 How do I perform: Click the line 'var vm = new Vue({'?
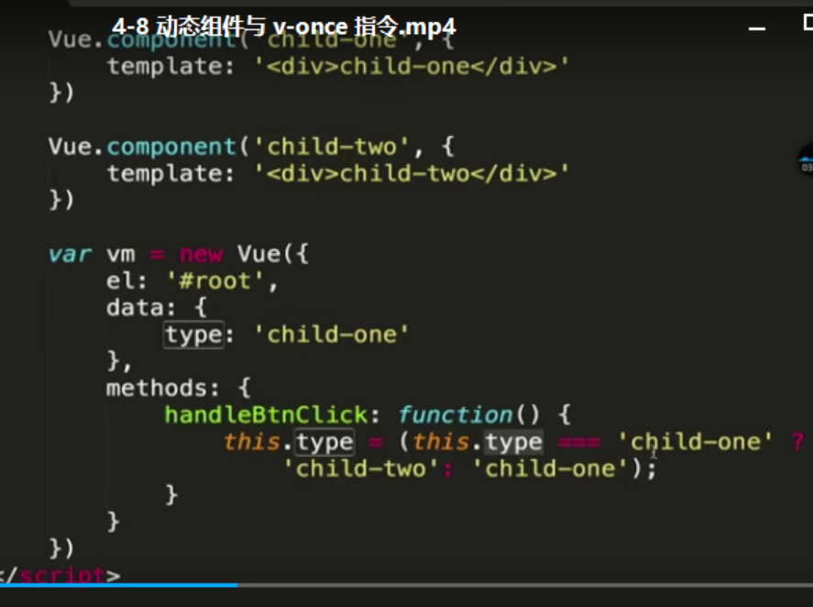[179, 254]
